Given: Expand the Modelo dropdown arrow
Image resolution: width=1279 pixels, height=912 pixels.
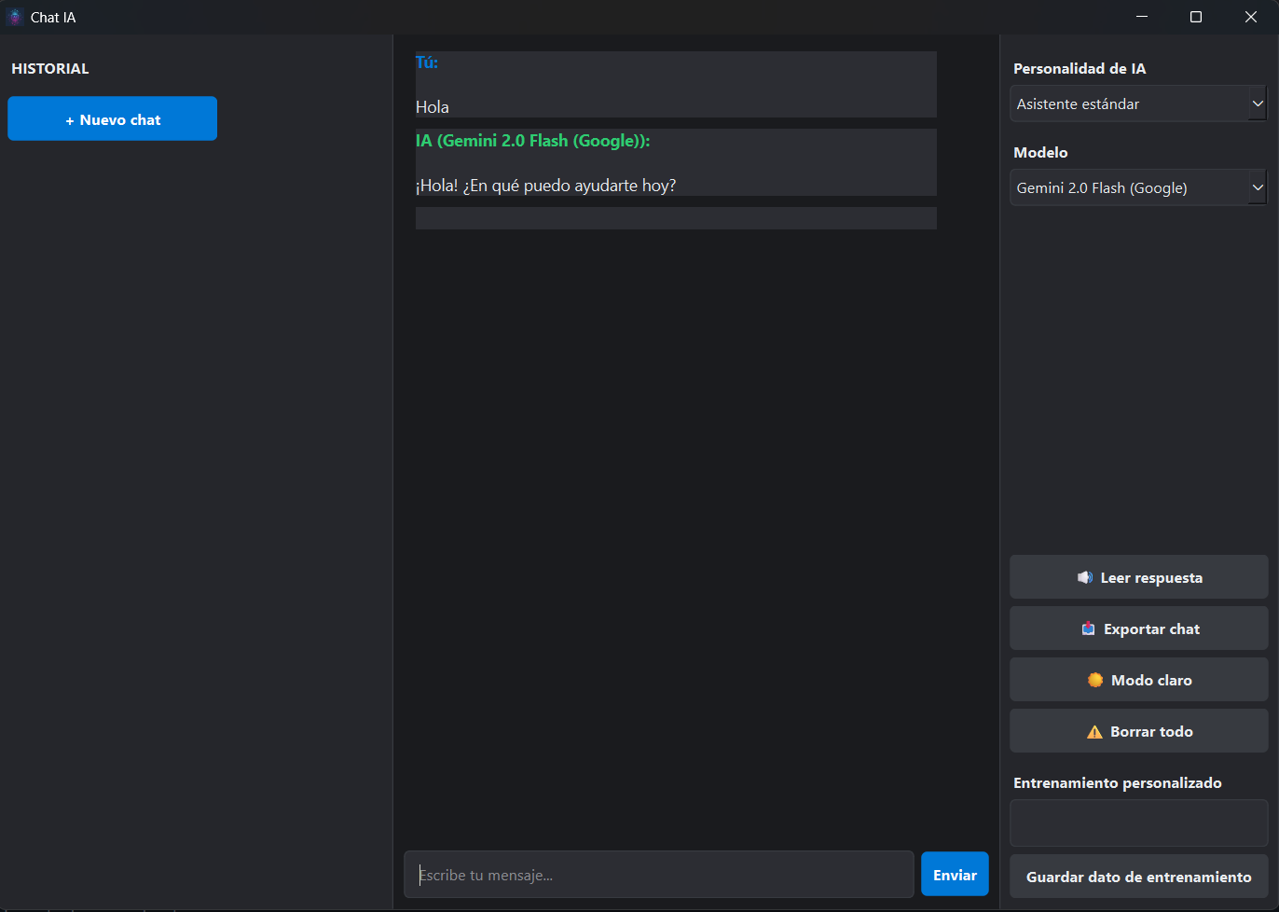Looking at the screenshot, I should coord(1257,187).
